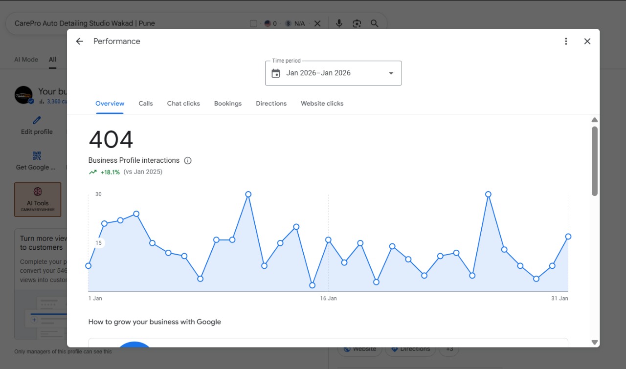The width and height of the screenshot is (626, 369).
Task: Open the Website clicks tab
Action: click(x=322, y=104)
